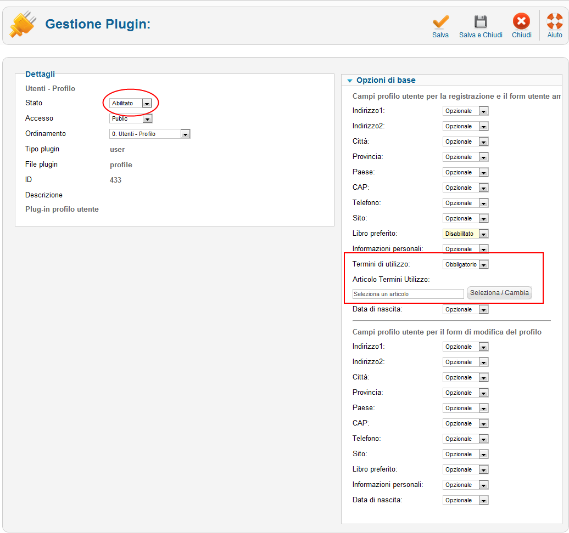Open registration CAP dropdown
This screenshot has height=533, width=569.
coord(465,188)
